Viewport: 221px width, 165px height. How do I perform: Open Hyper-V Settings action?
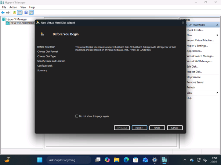coord(198,46)
